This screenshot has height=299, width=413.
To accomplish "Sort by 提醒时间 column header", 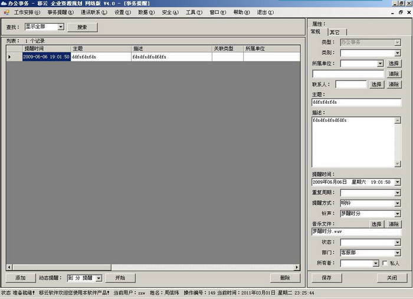I will click(47, 49).
